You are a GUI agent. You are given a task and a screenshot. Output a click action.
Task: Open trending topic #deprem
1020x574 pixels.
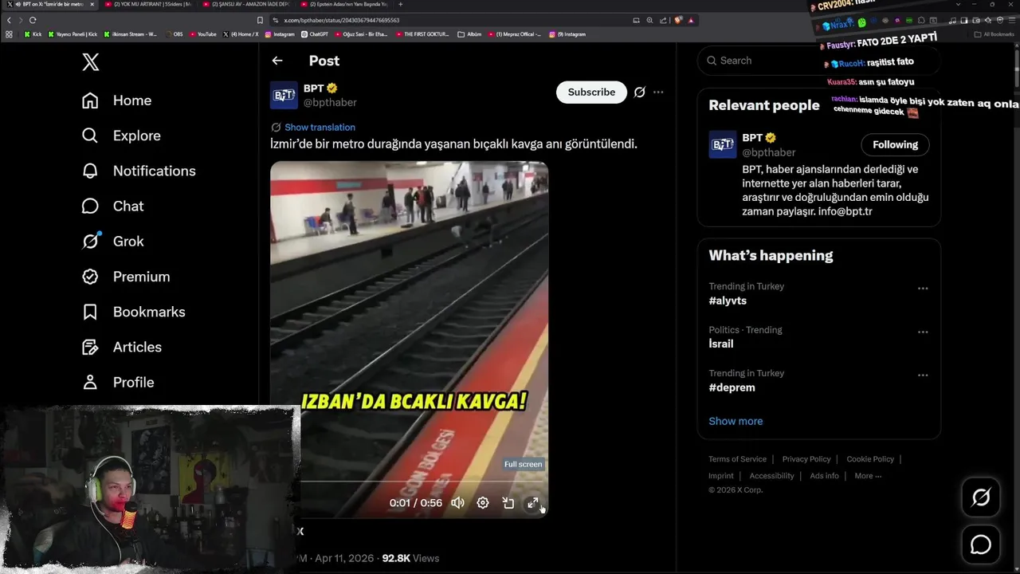pos(732,387)
